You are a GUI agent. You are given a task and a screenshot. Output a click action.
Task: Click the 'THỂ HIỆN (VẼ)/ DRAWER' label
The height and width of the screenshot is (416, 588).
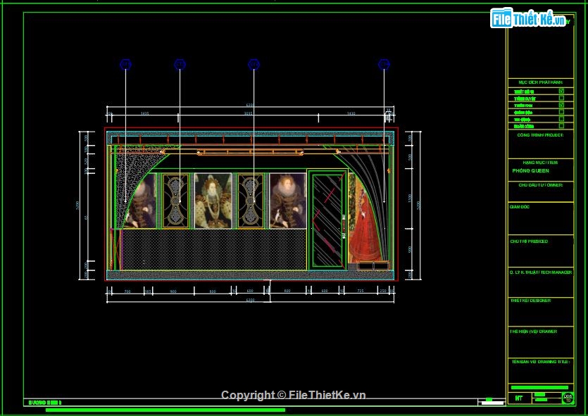pos(533,332)
